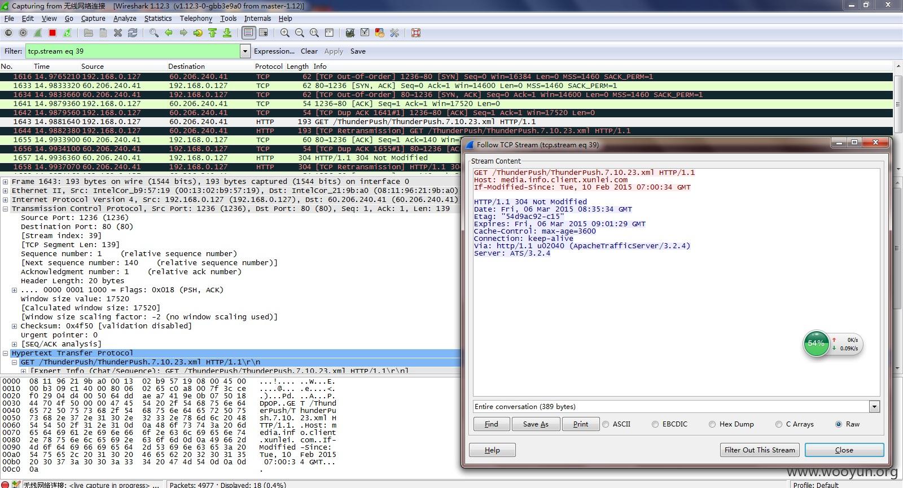Expand the SEQ/ACK analysis node

click(14, 344)
